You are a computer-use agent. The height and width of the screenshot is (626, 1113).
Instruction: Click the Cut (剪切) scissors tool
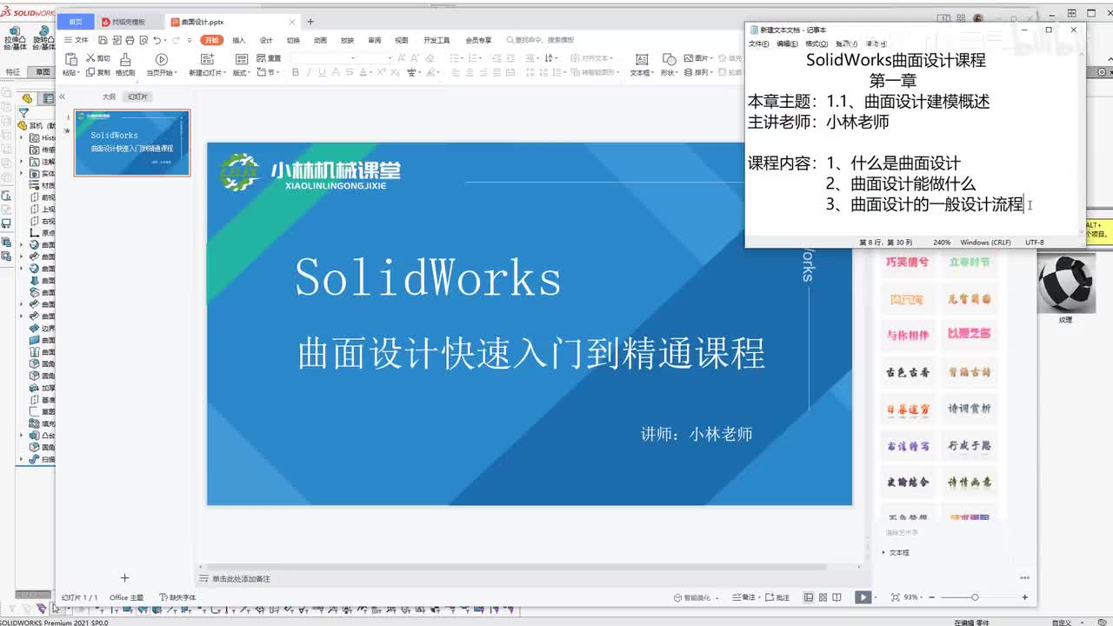click(x=98, y=58)
